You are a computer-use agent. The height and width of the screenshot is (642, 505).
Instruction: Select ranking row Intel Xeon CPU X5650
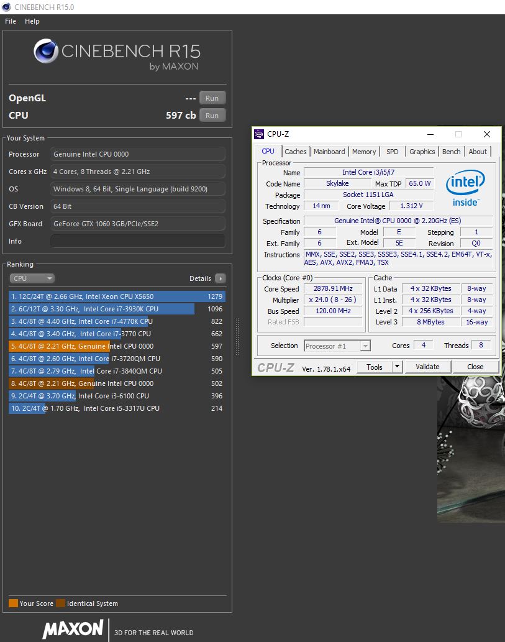(117, 296)
